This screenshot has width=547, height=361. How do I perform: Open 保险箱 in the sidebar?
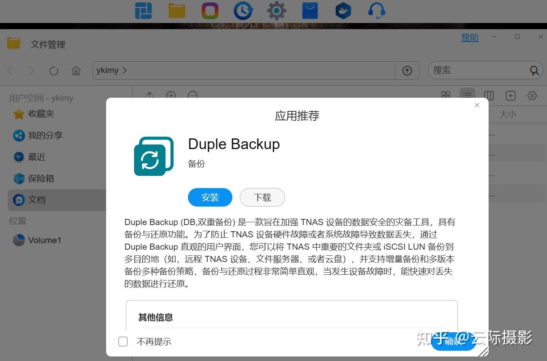click(41, 178)
